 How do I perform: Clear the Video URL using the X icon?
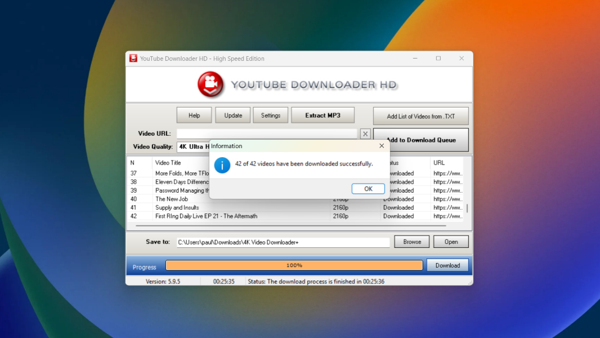point(365,134)
